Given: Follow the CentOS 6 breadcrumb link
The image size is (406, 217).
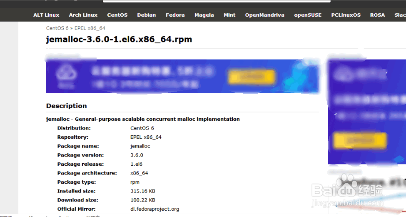Looking at the screenshot, I should (x=57, y=28).
